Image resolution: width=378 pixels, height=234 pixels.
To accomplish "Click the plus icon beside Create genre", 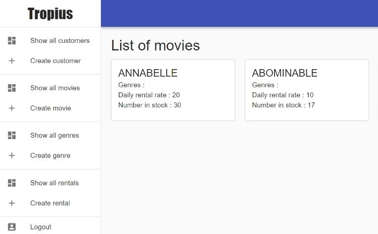I will click(12, 156).
